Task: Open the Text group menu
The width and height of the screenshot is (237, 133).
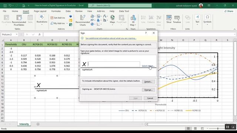Action: 197,20
